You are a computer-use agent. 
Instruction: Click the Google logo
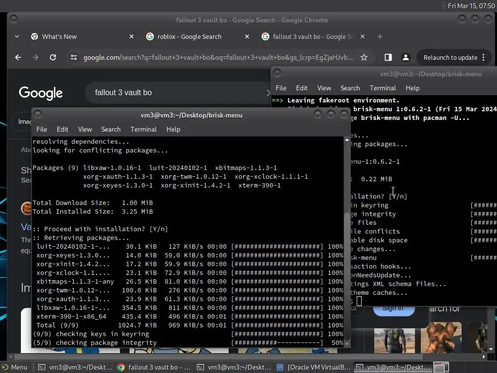coord(41,93)
